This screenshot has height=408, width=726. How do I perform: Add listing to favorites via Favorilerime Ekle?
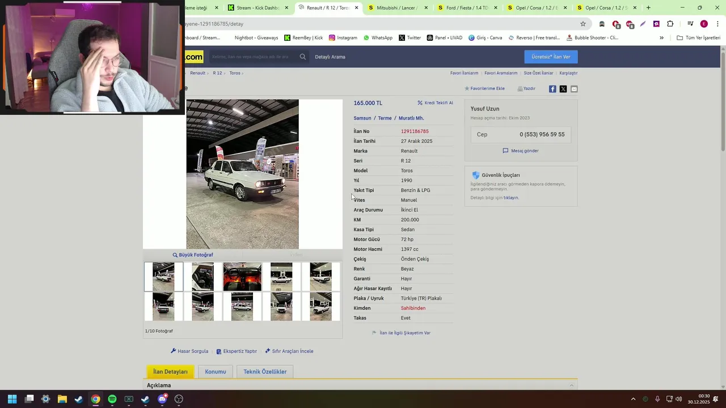(484, 88)
